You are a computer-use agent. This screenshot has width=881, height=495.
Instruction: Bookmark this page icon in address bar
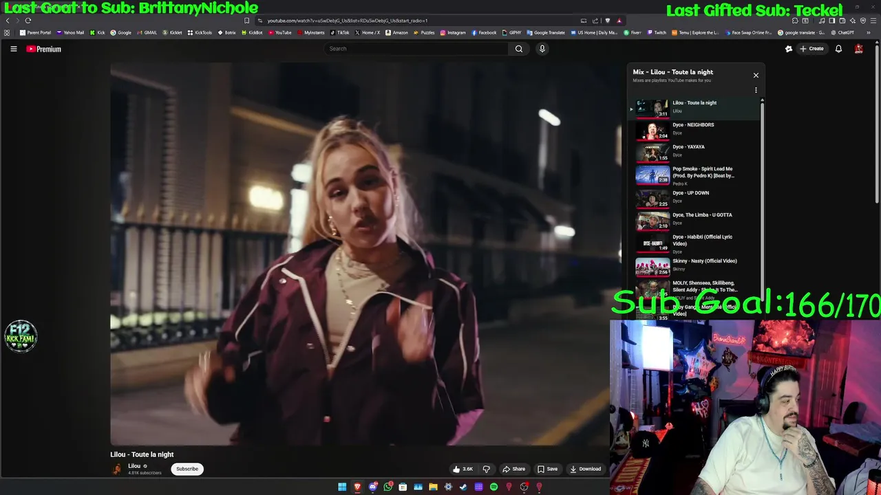tap(246, 21)
